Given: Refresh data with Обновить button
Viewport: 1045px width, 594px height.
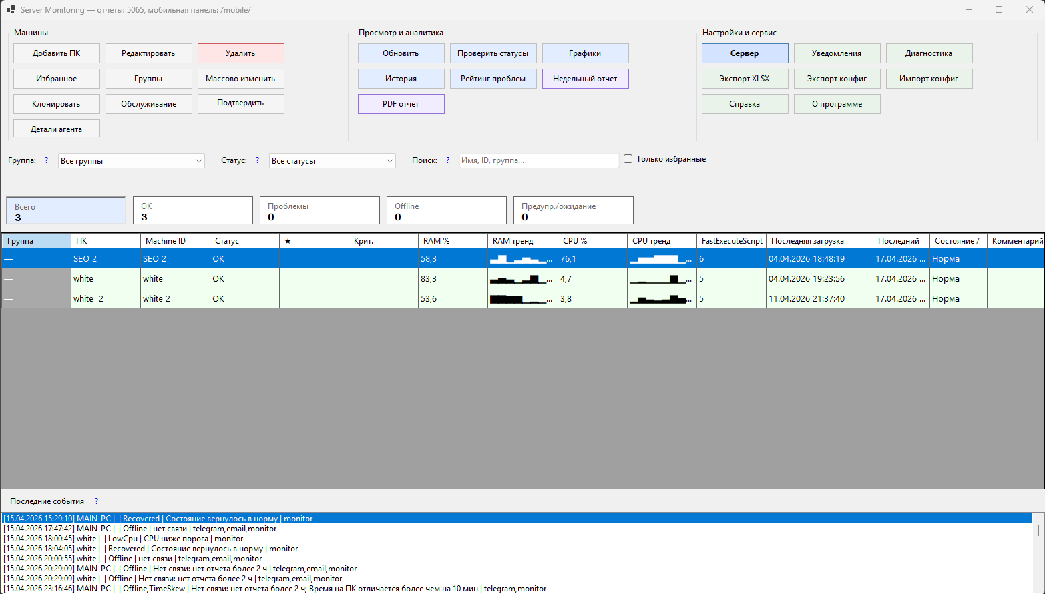Looking at the screenshot, I should tap(401, 53).
